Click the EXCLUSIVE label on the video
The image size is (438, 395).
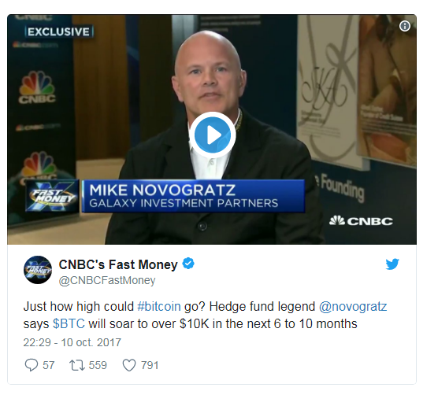click(59, 31)
